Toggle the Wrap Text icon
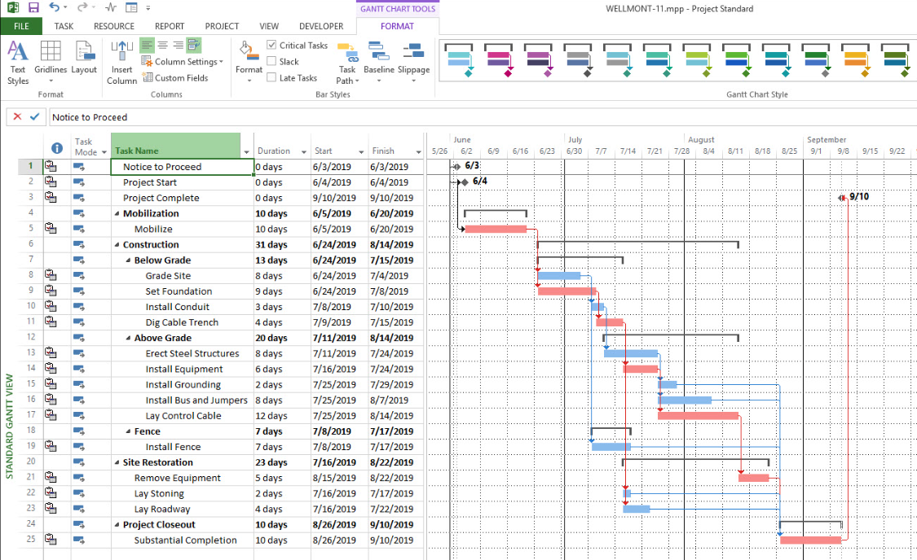This screenshot has width=917, height=560. pos(194,45)
